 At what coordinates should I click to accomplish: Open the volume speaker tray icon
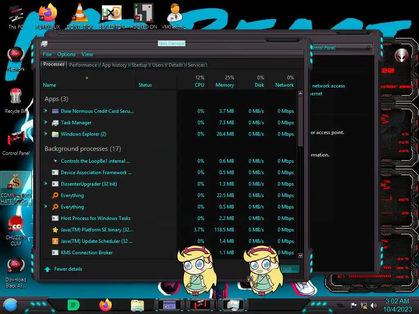[x=374, y=305]
